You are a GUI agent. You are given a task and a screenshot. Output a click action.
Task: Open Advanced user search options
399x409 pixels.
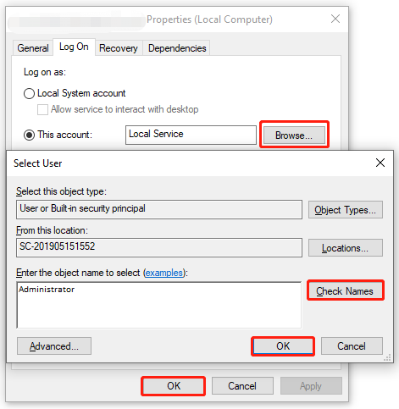(54, 346)
